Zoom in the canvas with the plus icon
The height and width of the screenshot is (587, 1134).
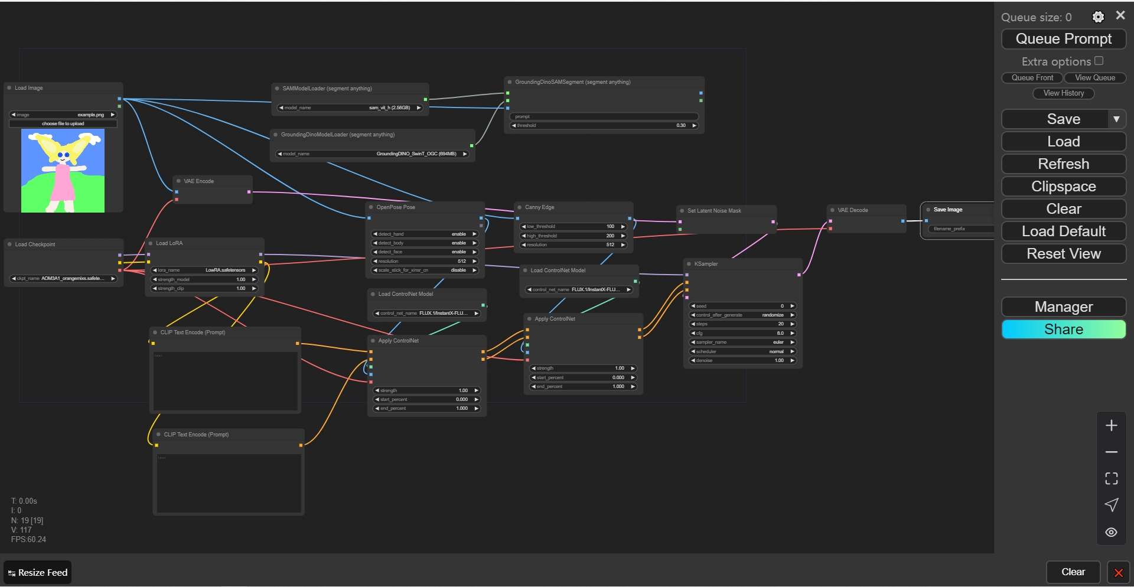click(x=1112, y=426)
